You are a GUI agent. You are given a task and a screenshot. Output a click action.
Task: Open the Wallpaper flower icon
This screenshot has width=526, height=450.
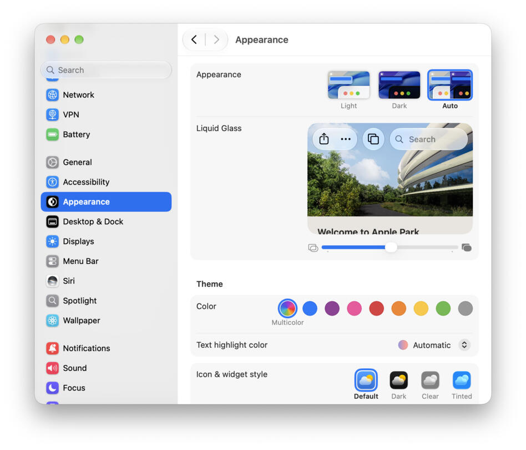pos(52,321)
